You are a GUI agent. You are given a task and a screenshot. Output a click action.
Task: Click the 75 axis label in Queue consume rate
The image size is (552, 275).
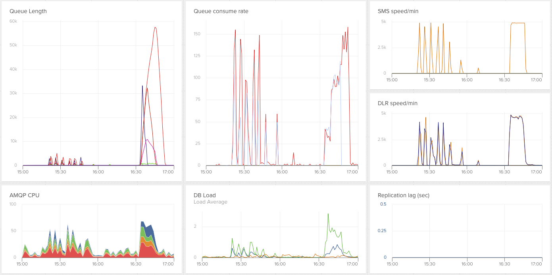[198, 100]
